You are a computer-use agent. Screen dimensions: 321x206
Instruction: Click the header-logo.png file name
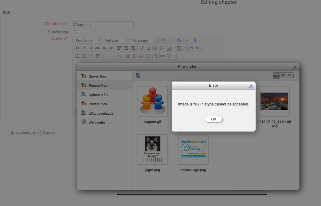[x=193, y=170]
